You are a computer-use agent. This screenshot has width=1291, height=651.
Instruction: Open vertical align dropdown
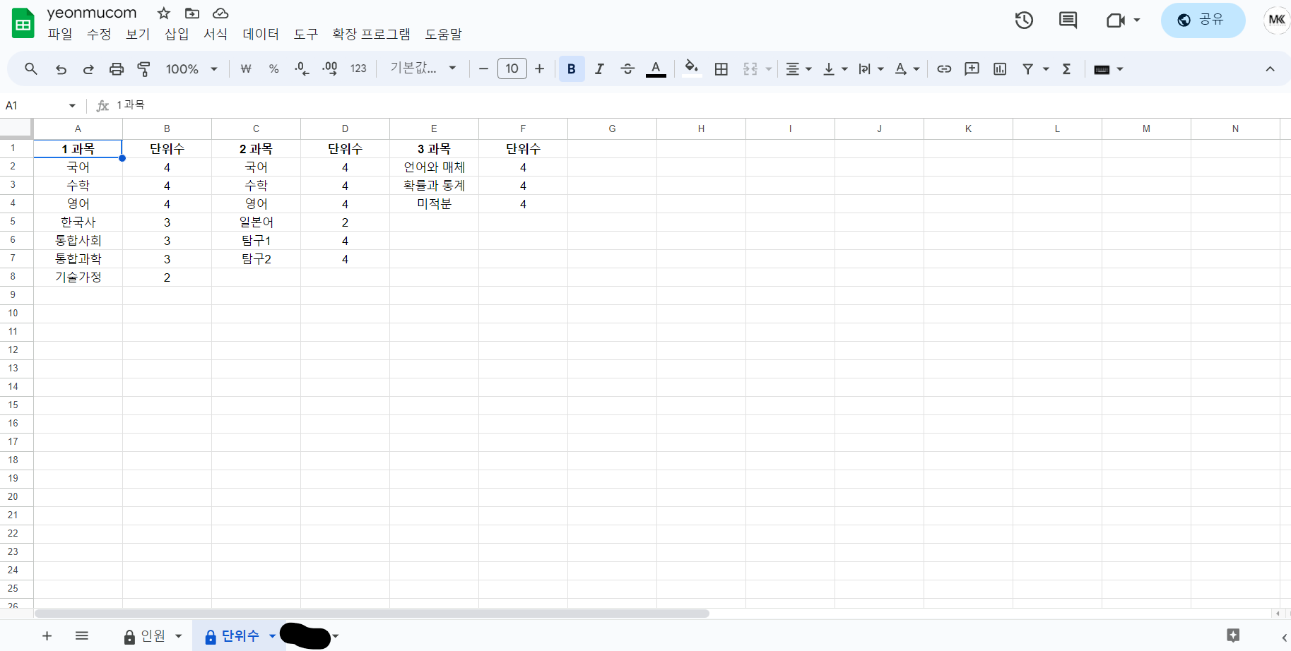pos(835,68)
